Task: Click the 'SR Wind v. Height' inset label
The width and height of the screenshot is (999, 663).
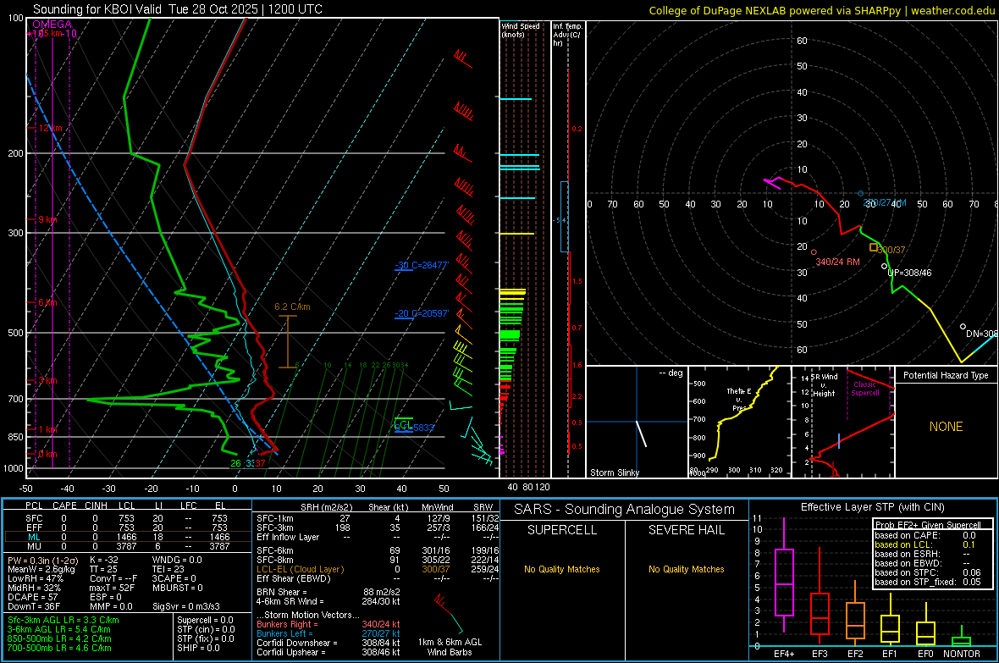Action: (825, 385)
